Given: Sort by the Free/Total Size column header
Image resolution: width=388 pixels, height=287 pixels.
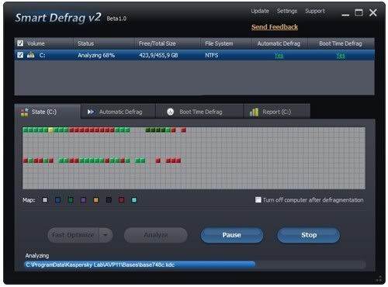Looking at the screenshot, I should [x=168, y=43].
